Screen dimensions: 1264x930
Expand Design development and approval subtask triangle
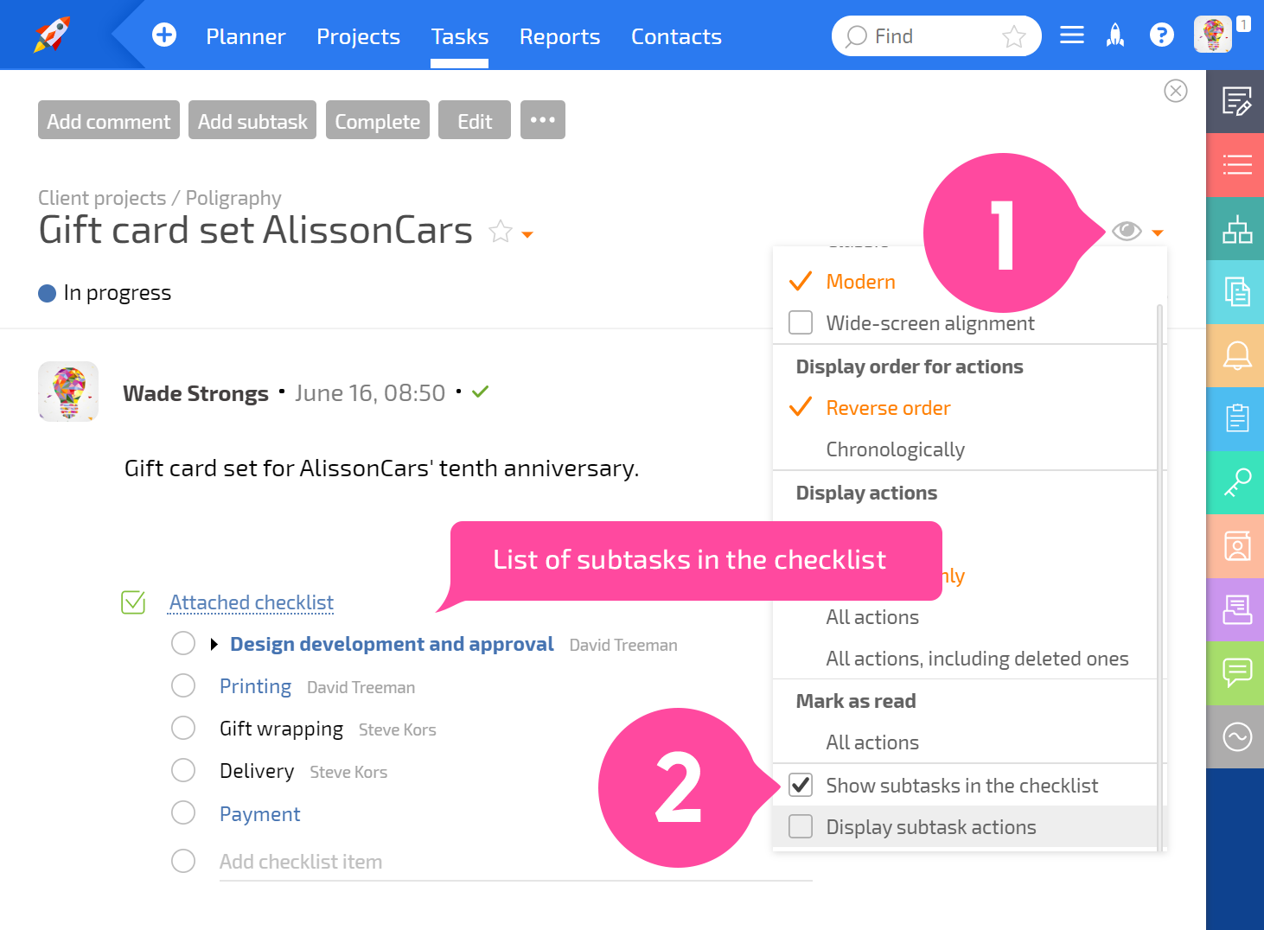214,645
